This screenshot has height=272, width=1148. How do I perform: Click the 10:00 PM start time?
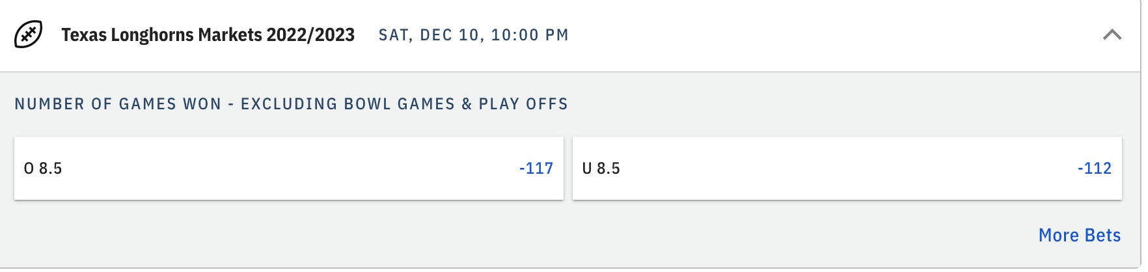tap(530, 35)
